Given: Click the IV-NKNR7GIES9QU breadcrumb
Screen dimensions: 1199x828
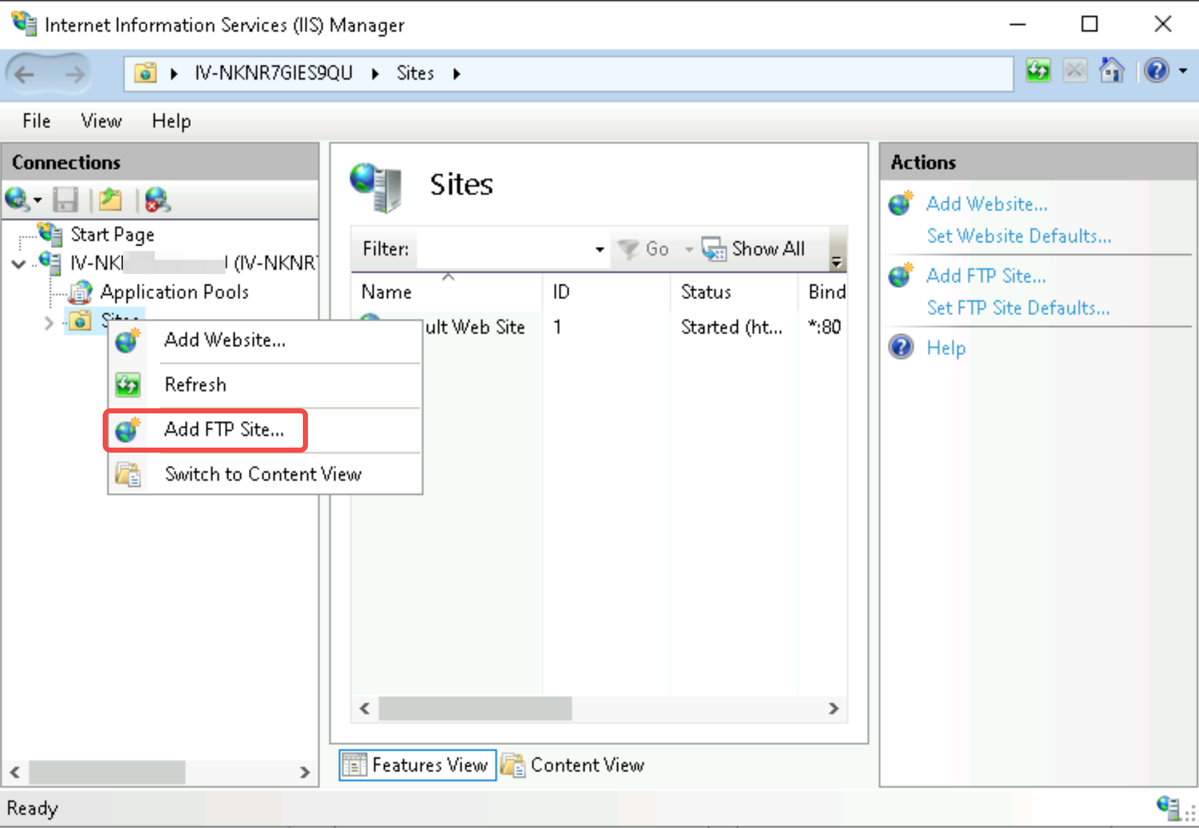Looking at the screenshot, I should point(273,73).
